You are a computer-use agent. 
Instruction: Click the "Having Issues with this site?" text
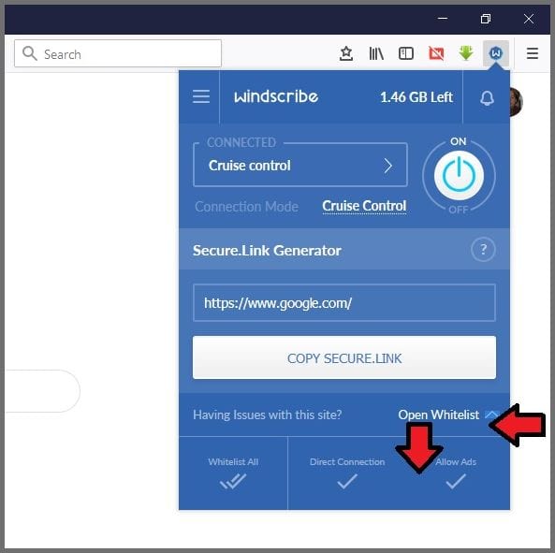coord(268,415)
